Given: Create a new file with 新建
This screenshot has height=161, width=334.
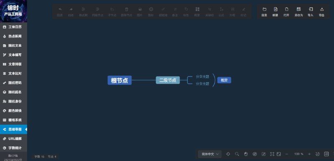Looking at the screenshot, I should click(276, 12).
